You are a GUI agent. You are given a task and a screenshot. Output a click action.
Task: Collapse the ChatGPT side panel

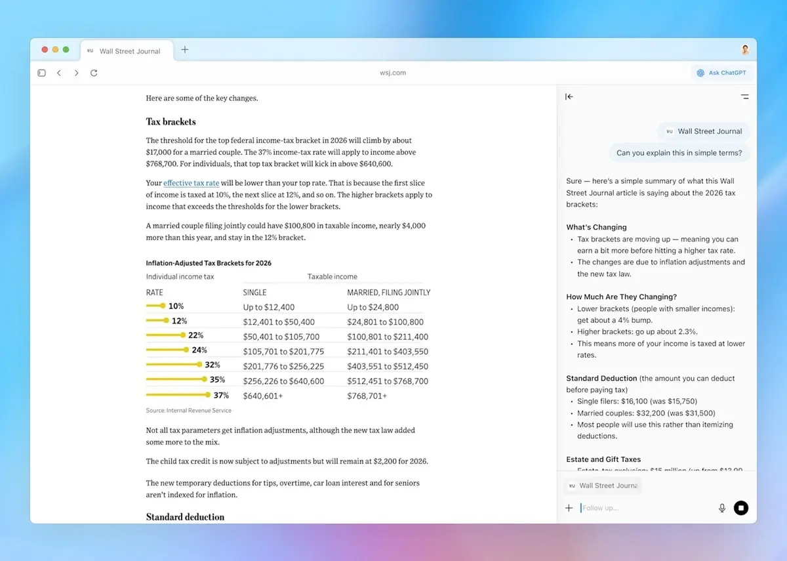(x=569, y=96)
